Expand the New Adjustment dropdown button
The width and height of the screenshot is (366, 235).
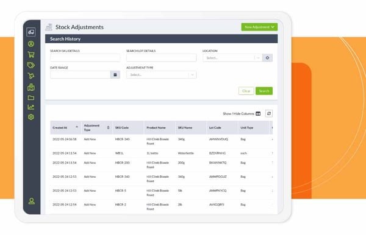pyautogui.click(x=259, y=27)
